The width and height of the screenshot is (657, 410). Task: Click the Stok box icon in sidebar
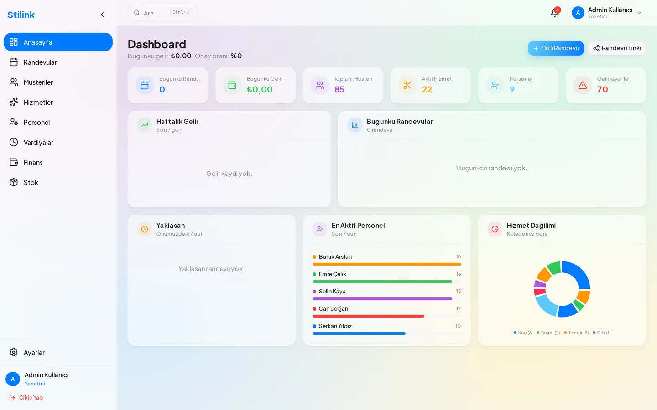14,182
